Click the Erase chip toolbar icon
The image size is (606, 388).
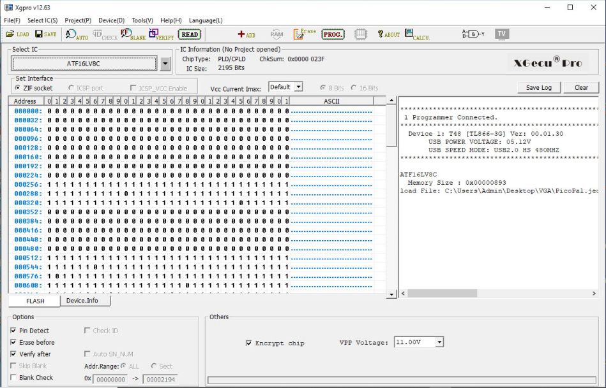click(x=305, y=34)
